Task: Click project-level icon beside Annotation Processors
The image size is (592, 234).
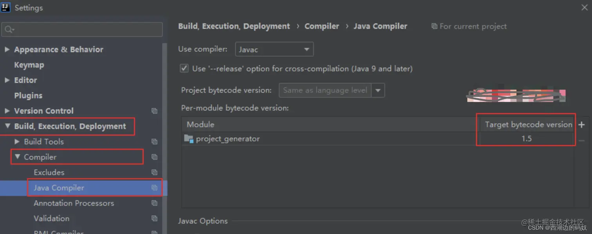Action: [x=155, y=203]
